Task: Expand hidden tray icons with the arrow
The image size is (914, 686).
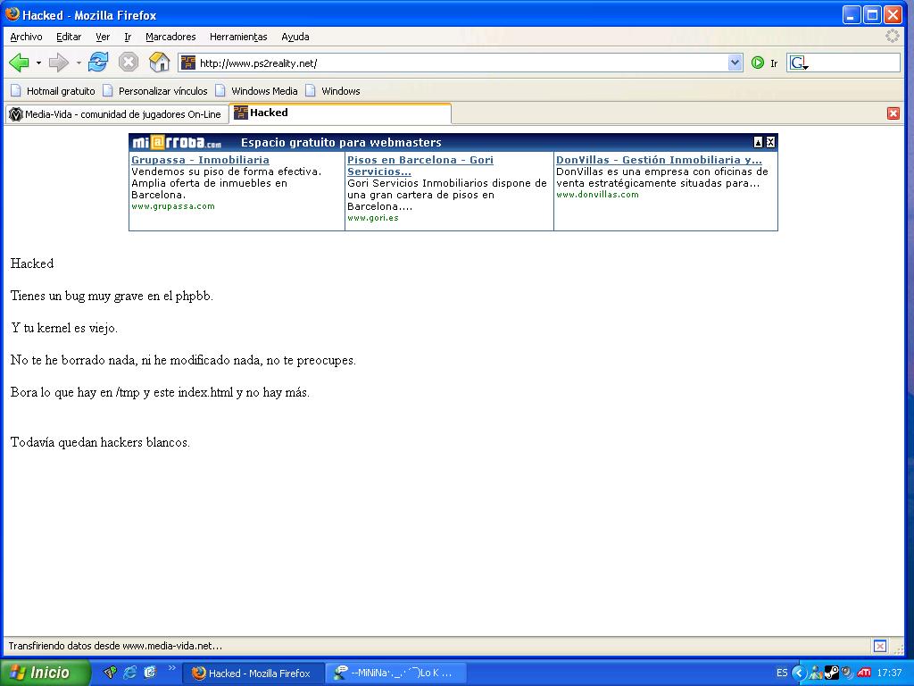Action: 799,673
